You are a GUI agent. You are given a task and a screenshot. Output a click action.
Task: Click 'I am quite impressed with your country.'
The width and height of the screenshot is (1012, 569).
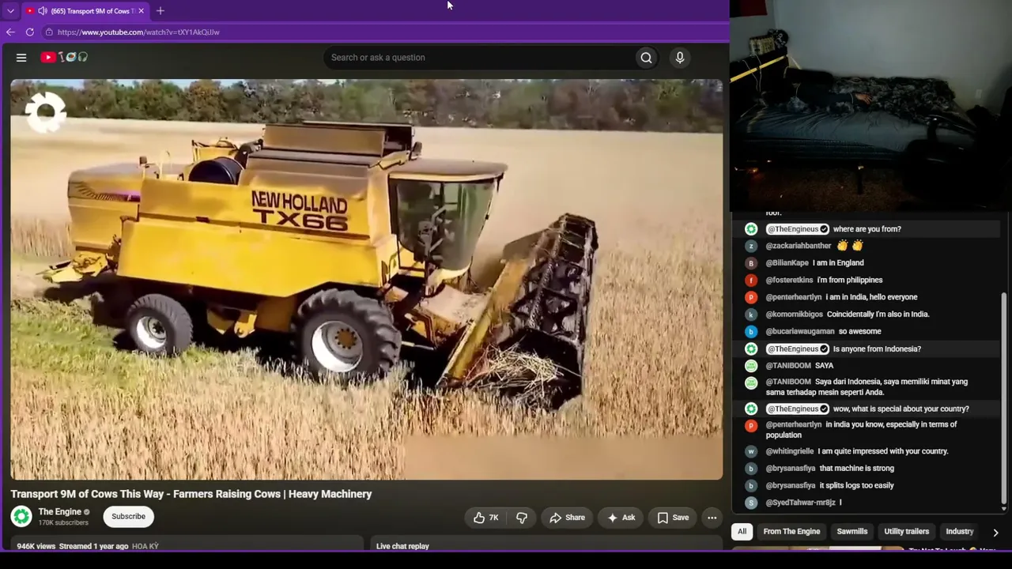[x=883, y=451]
